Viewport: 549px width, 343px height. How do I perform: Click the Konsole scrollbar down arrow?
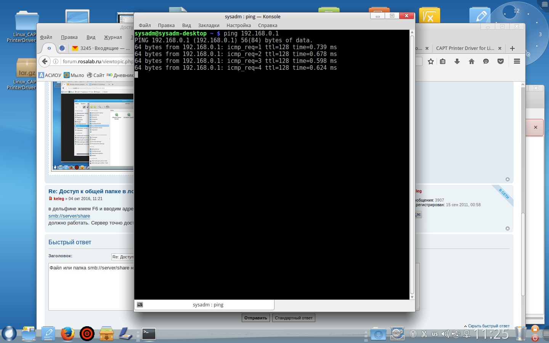[412, 297]
